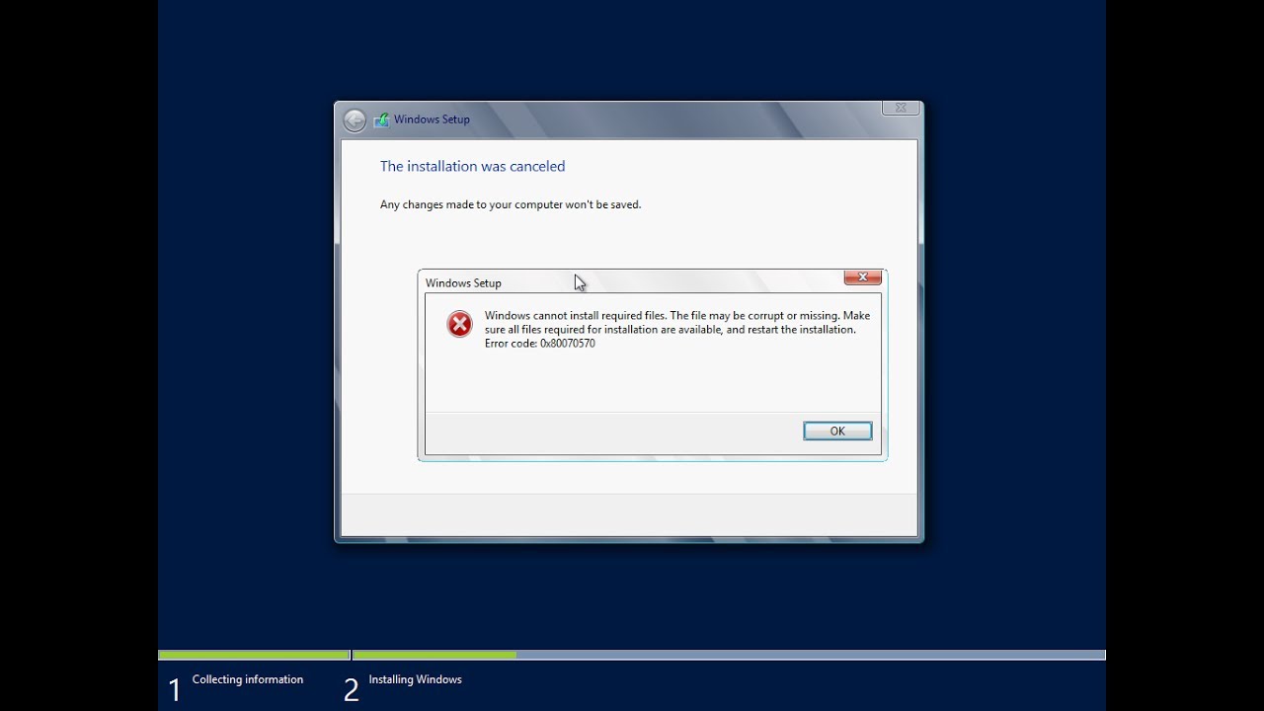Click the step number 1 icon
This screenshot has height=711, width=1264.
(175, 689)
